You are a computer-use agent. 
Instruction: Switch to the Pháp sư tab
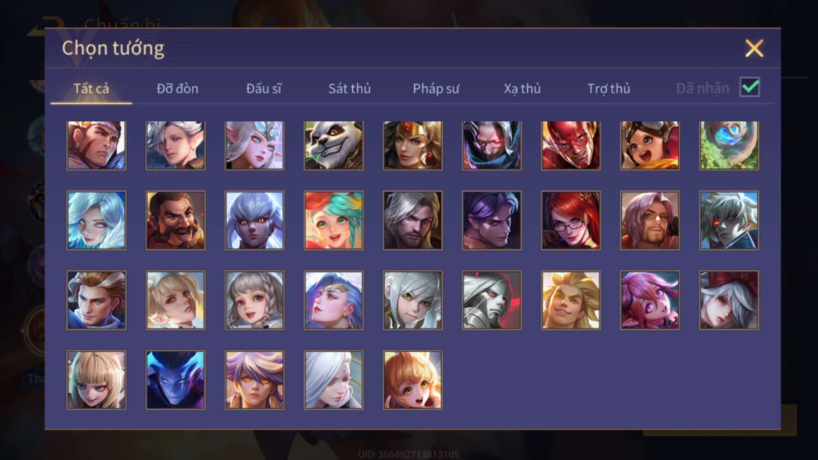[436, 88]
